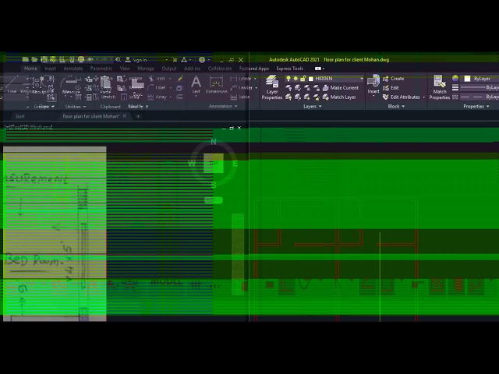This screenshot has height=374, width=499.
Task: Click Match Layer tool
Action: 339,97
